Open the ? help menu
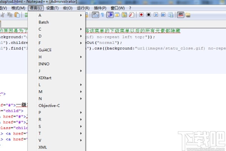The width and height of the screenshot is (226, 151). pos(130,8)
